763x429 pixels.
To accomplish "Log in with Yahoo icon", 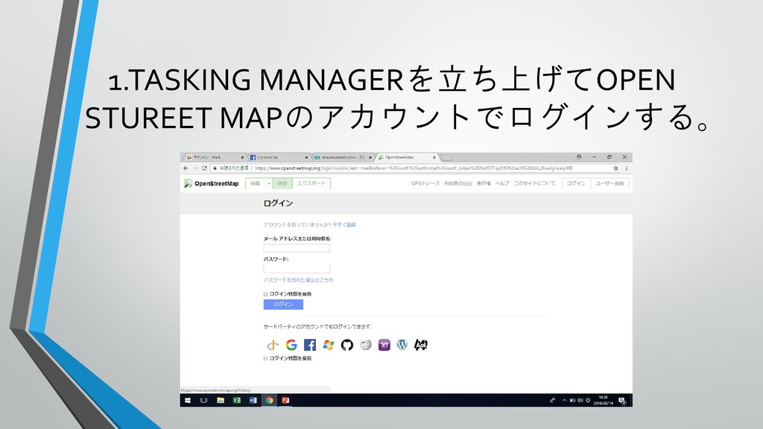I will point(384,345).
